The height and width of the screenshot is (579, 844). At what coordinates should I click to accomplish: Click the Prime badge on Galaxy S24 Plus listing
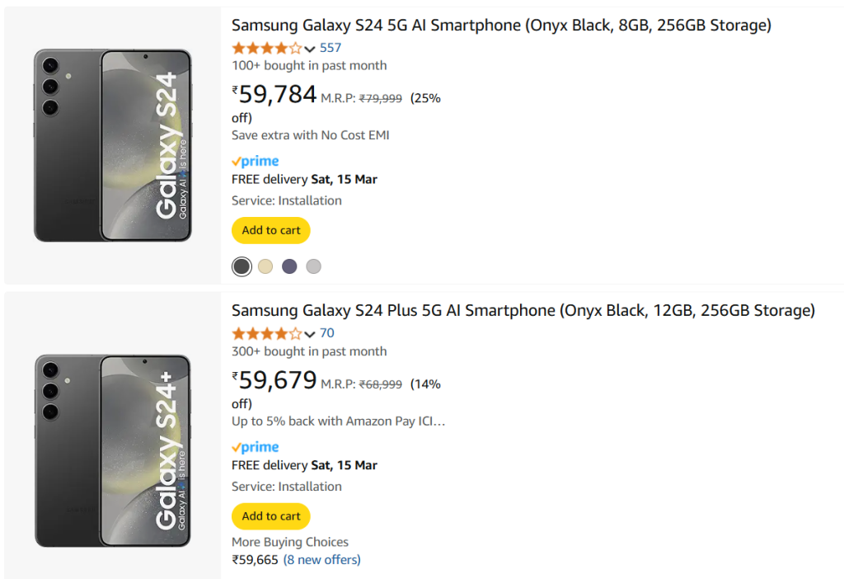pyautogui.click(x=256, y=447)
